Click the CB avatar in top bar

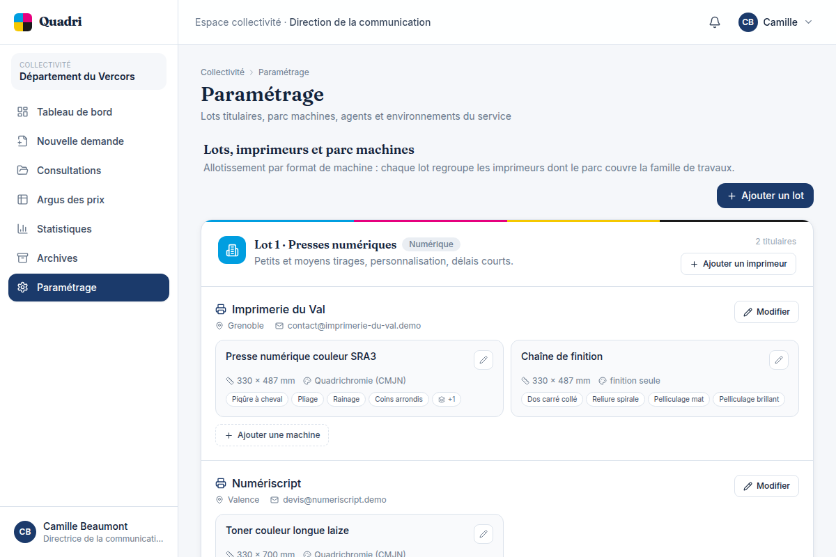click(x=748, y=22)
